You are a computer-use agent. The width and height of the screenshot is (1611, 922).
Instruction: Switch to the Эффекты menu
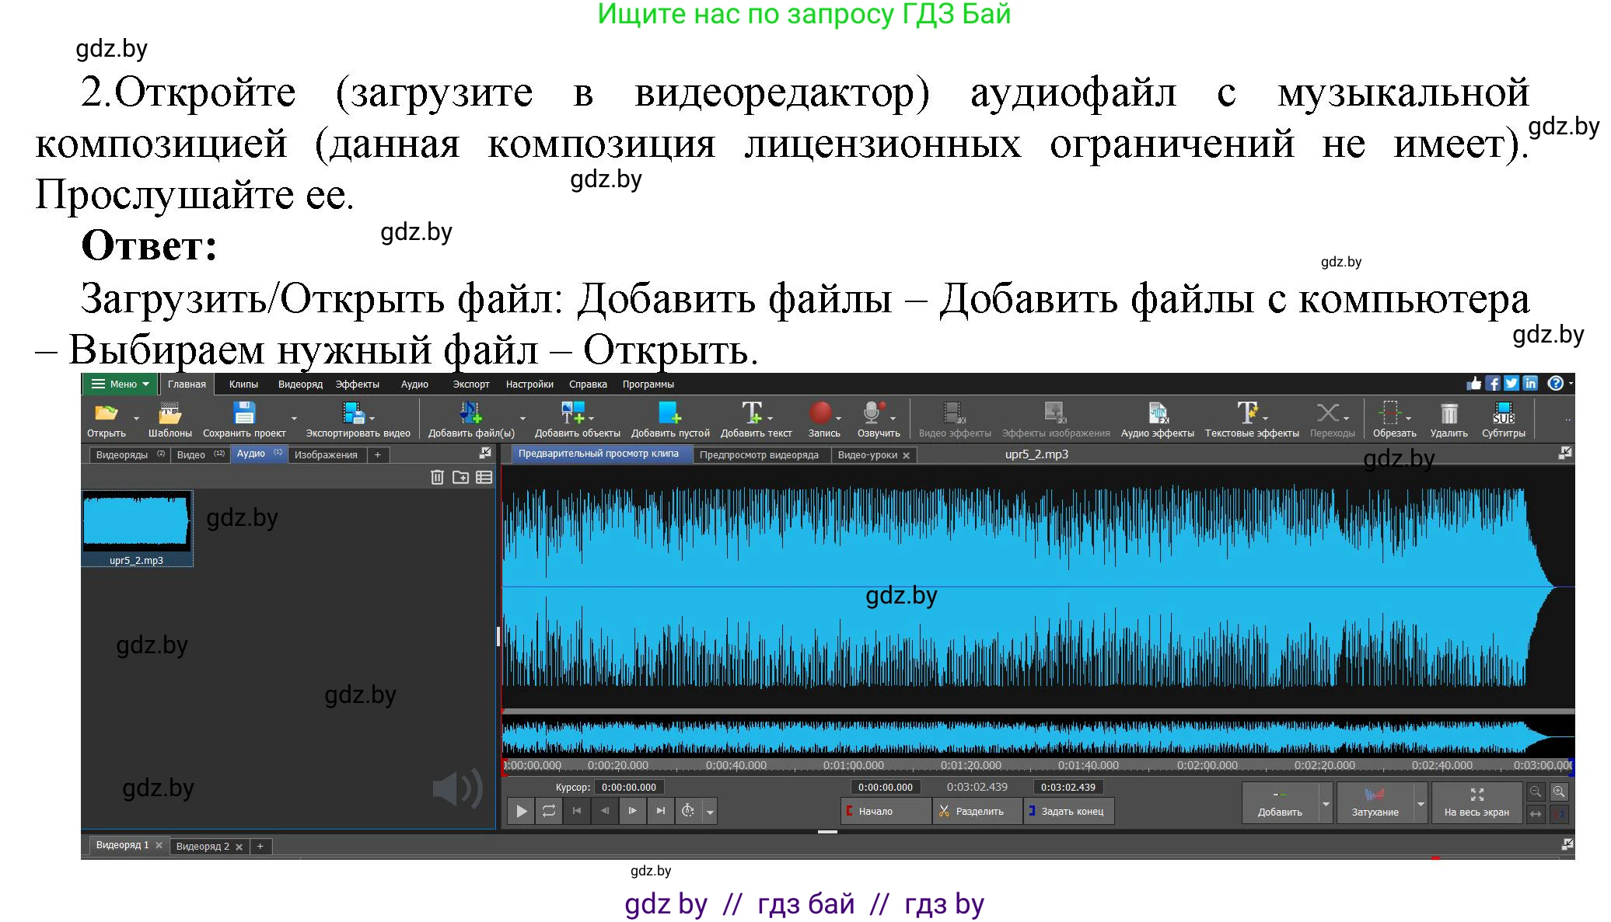(357, 383)
